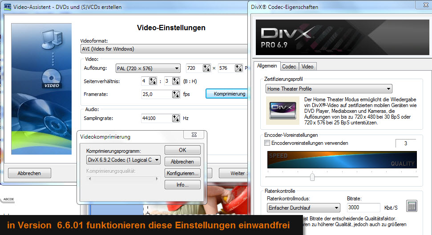Click the Framerate 25,0 field
This screenshot has width=432, height=235.
point(157,94)
